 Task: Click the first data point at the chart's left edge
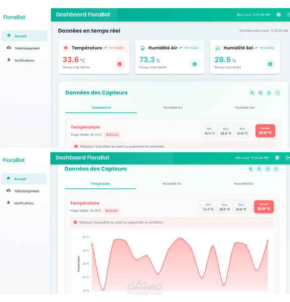[92, 245]
